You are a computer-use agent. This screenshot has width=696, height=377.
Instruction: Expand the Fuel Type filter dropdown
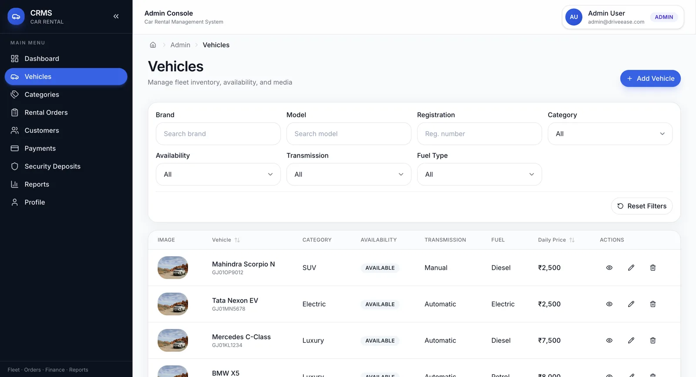479,174
